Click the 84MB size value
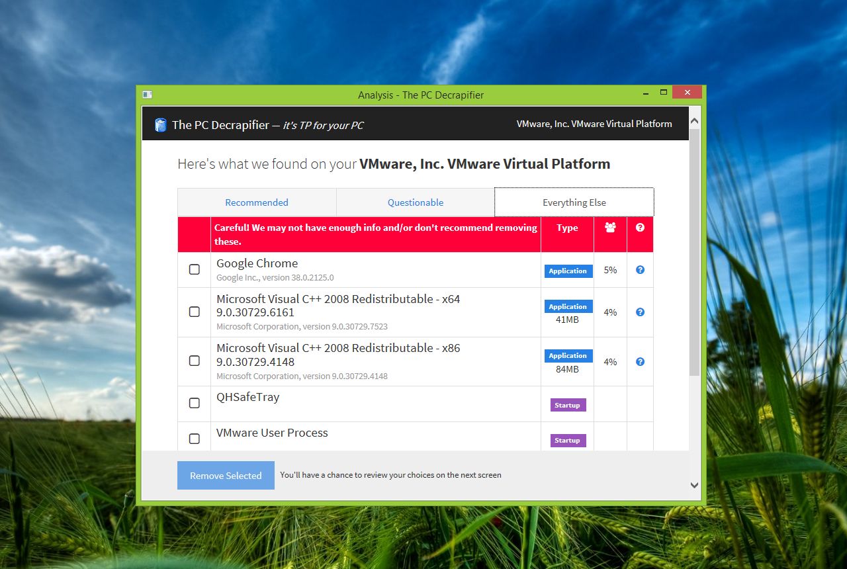847x569 pixels. coord(567,369)
